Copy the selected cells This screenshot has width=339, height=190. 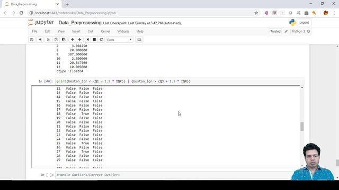point(56,40)
